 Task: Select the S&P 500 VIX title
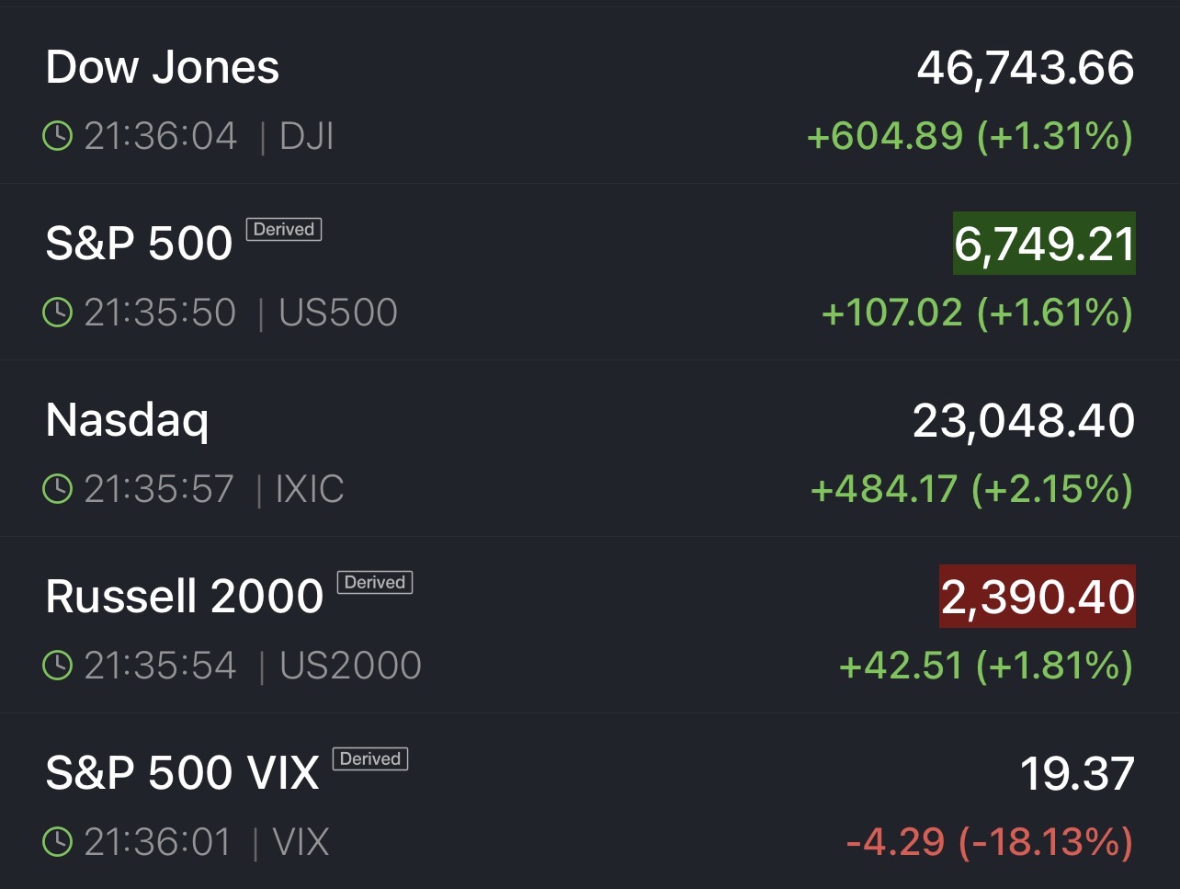(x=182, y=773)
